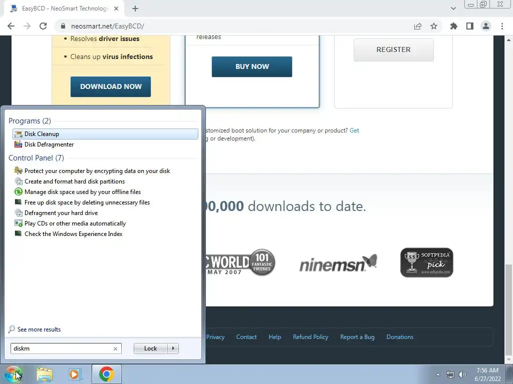The width and height of the screenshot is (513, 384).
Task: Clear the 'diskm' search text with the X
Action: point(116,348)
